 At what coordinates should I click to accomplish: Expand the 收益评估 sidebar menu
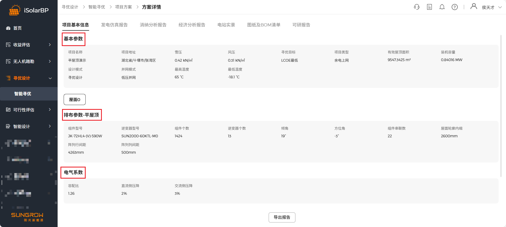point(29,45)
